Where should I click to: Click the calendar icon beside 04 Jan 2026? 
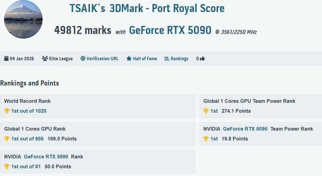tap(6, 59)
